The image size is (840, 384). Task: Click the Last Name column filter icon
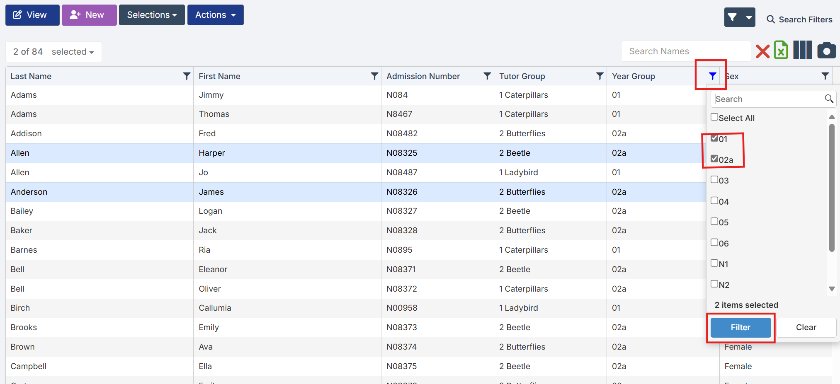(187, 76)
